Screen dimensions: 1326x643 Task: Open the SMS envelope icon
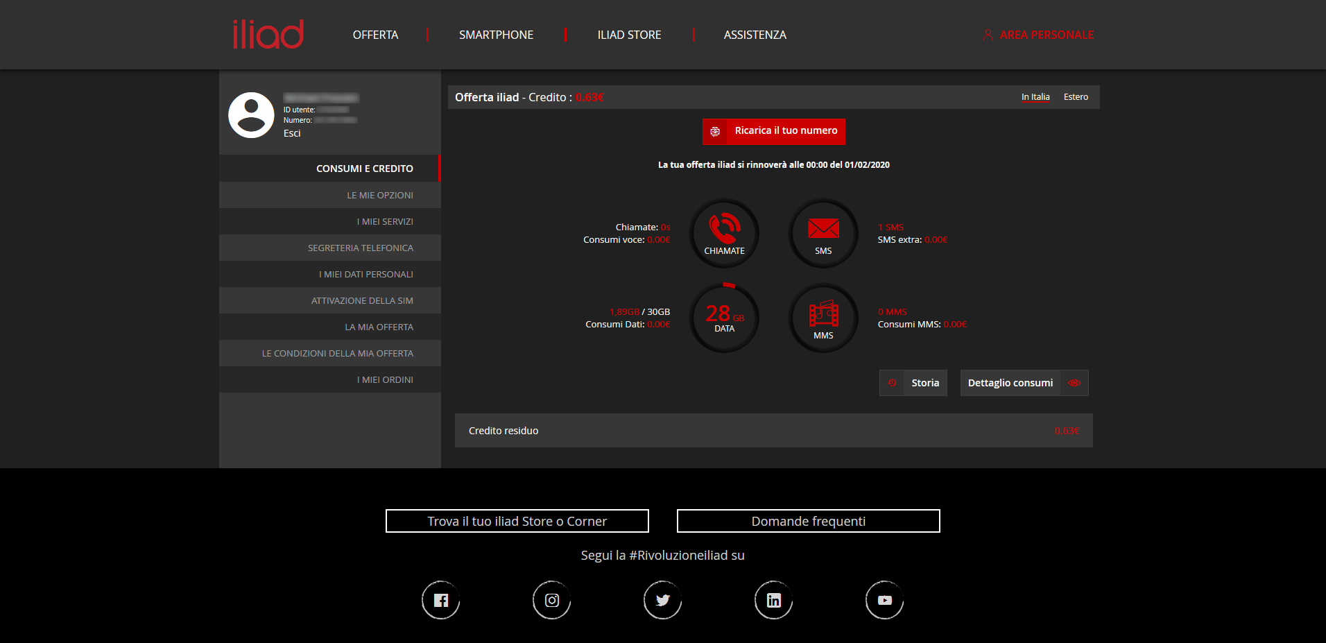click(x=823, y=234)
